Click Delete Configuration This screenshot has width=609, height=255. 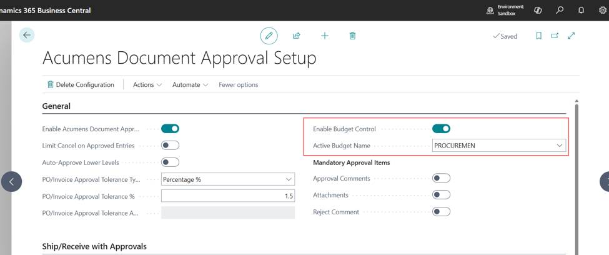pos(81,85)
